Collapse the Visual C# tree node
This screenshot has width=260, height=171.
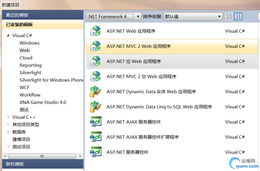pyautogui.click(x=8, y=36)
